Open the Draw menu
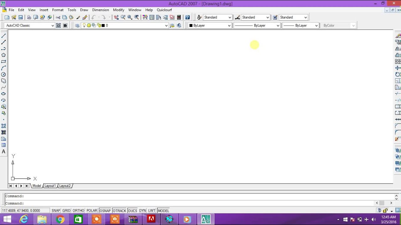401x225 pixels. pyautogui.click(x=84, y=10)
